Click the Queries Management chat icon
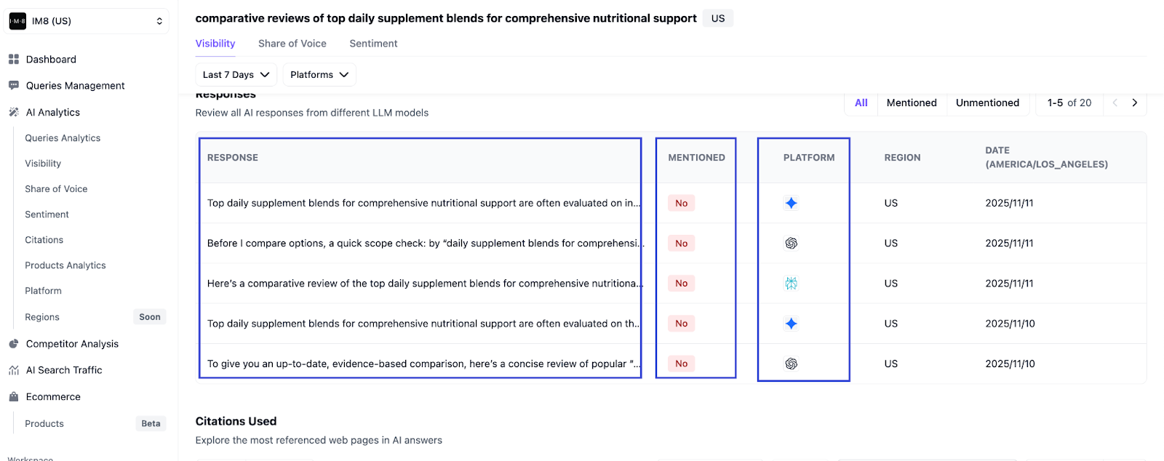This screenshot has width=1164, height=461. [14, 86]
